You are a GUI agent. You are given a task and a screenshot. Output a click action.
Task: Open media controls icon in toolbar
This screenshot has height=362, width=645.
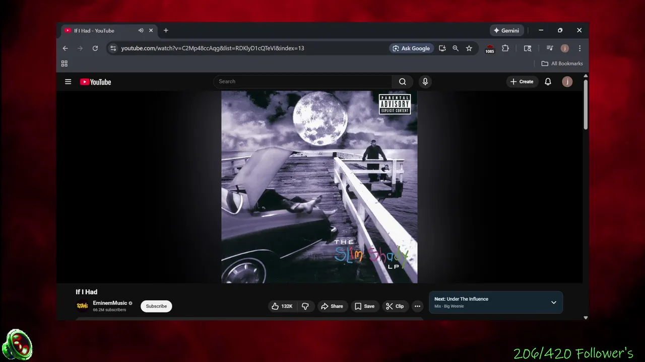(550, 48)
